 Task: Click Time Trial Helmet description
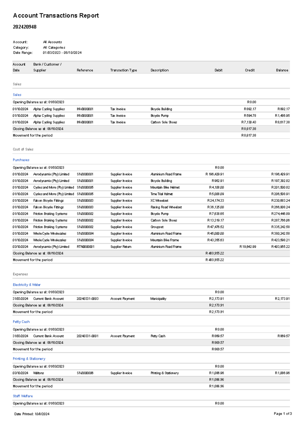click(162, 194)
